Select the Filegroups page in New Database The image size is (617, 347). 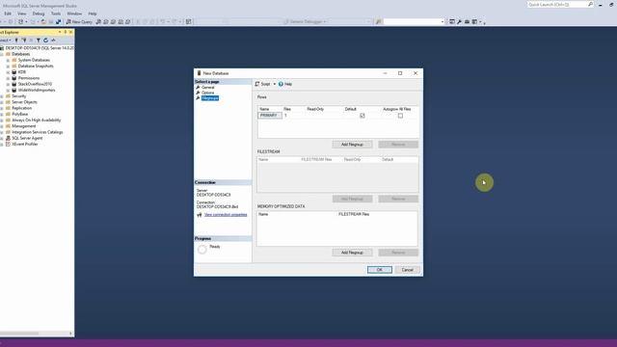pyautogui.click(x=210, y=98)
